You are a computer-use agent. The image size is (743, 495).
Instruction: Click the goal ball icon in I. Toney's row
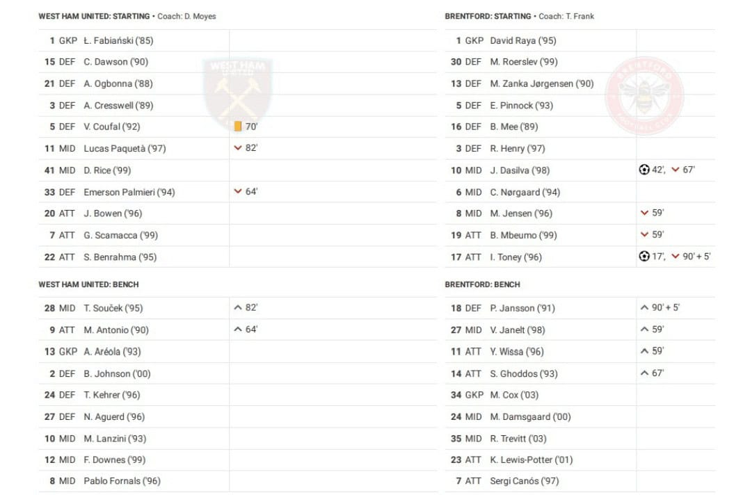[x=644, y=257]
